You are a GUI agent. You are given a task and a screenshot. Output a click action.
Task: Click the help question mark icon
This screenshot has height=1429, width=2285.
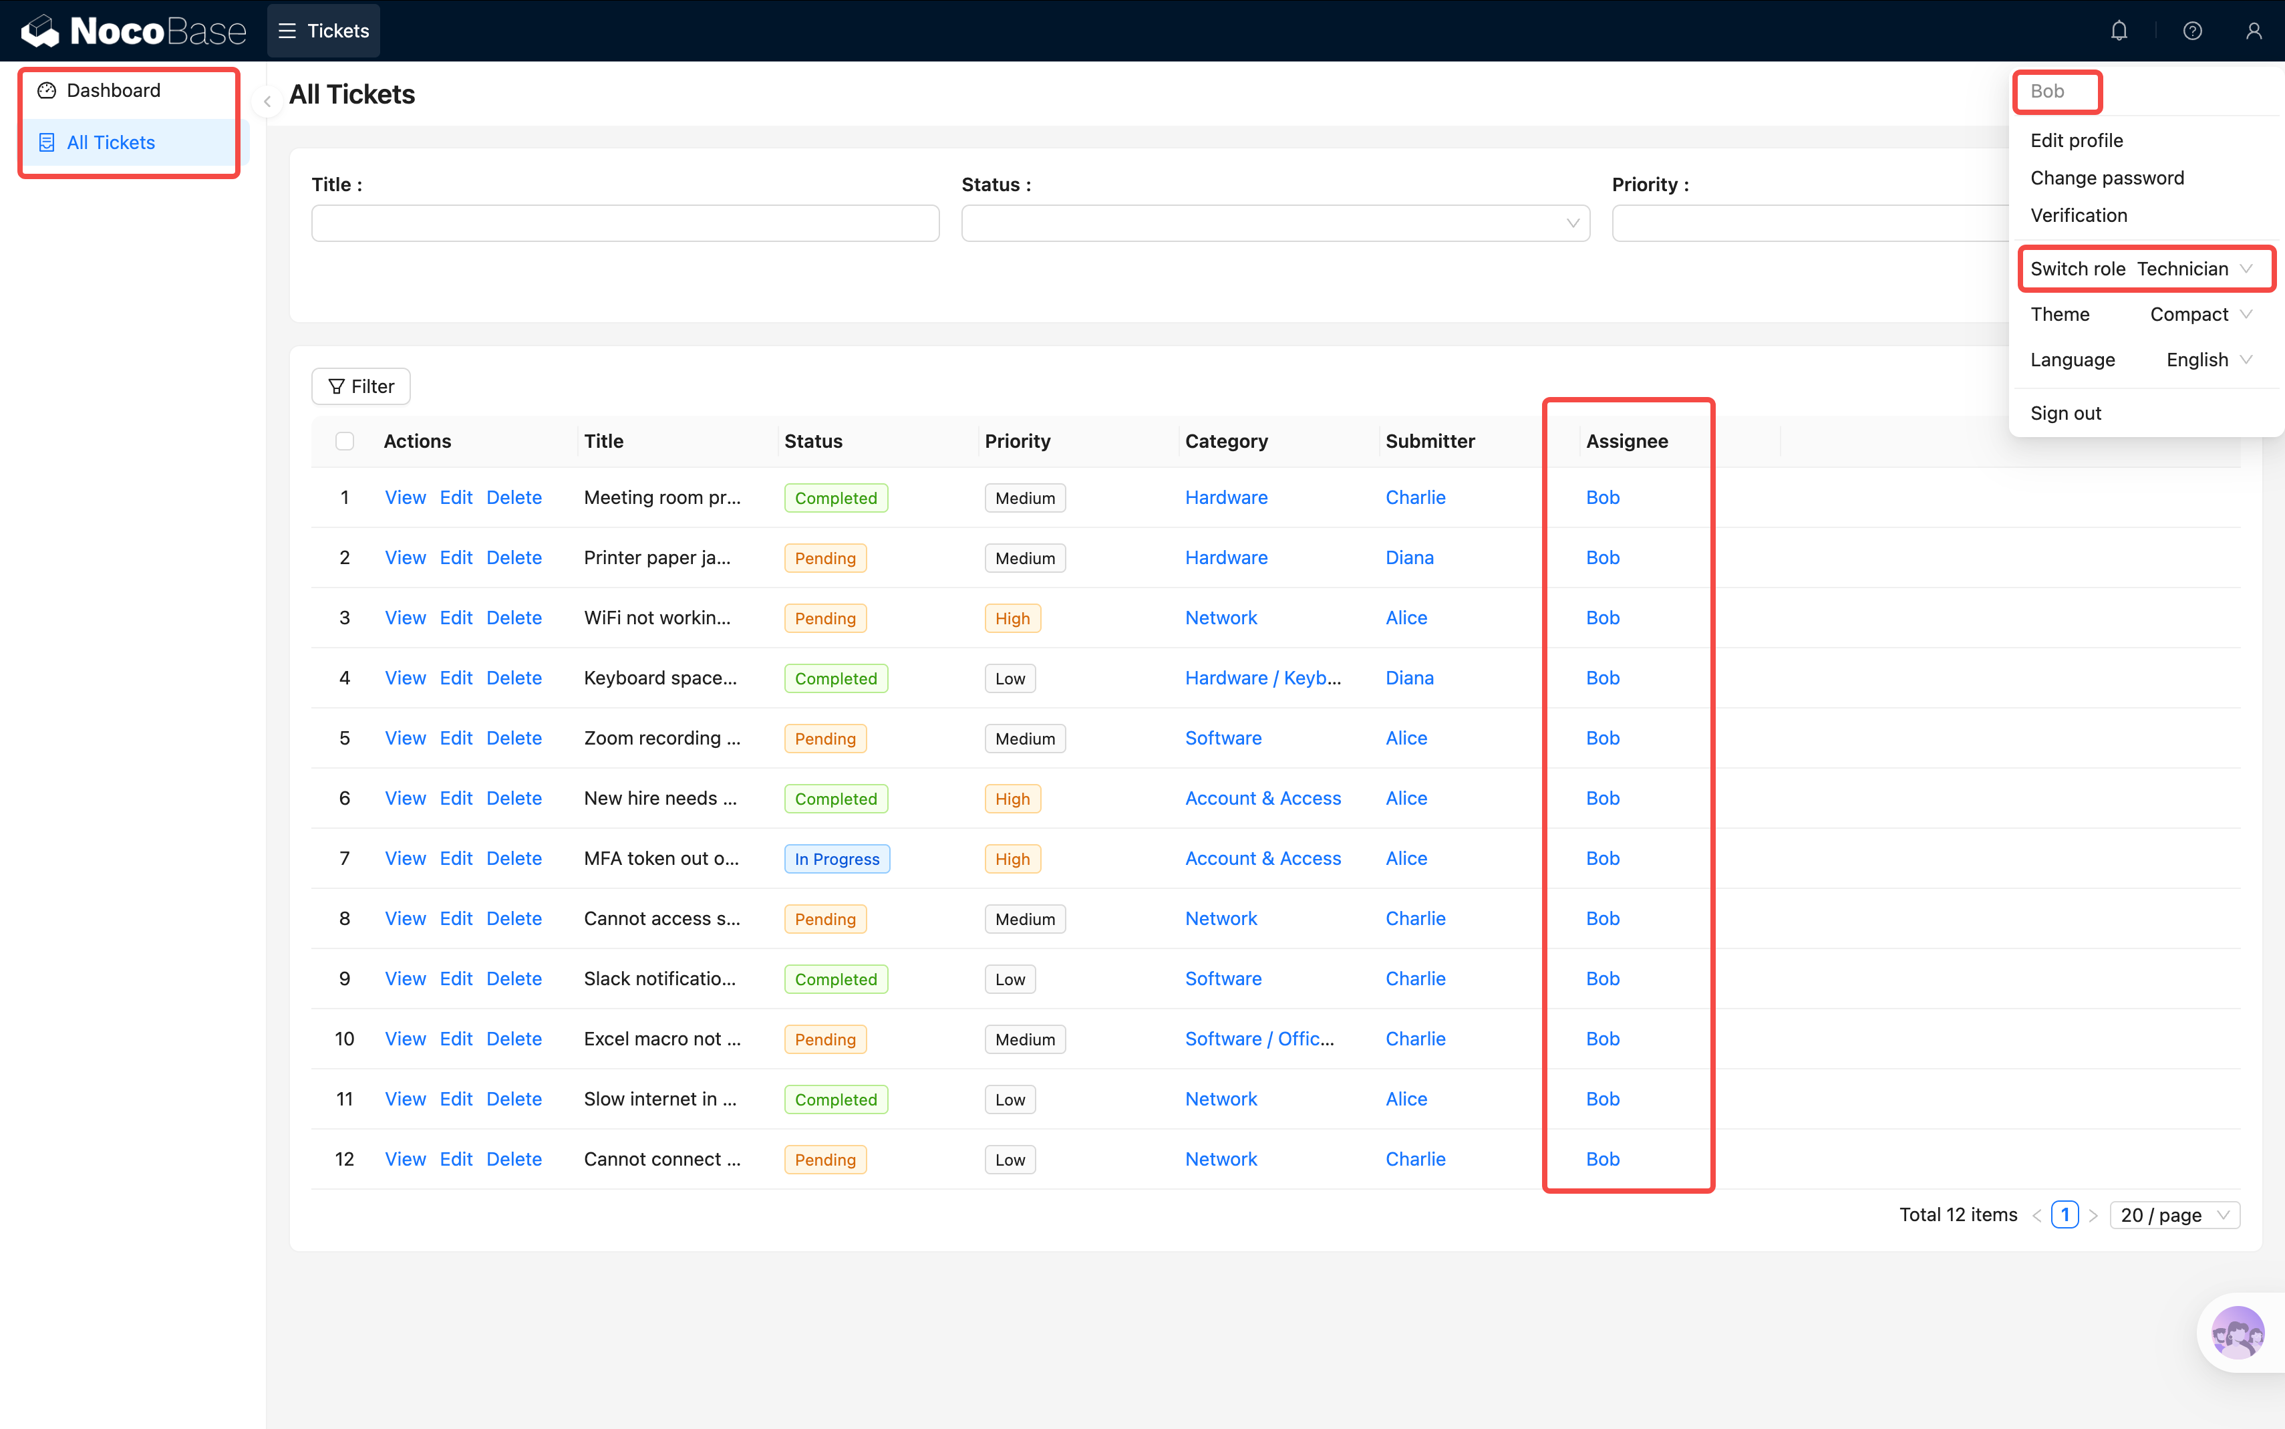(2192, 31)
